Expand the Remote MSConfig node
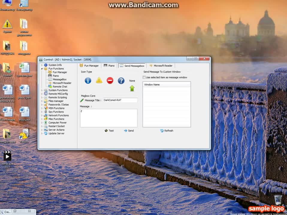287x215 pixels. pos(42,94)
